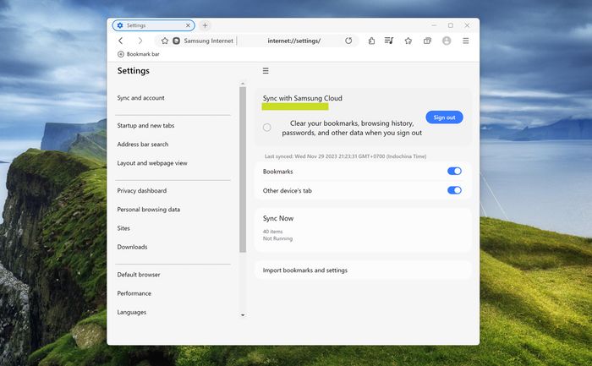Maximize the browser window
Image resolution: width=592 pixels, height=366 pixels.
(x=451, y=25)
